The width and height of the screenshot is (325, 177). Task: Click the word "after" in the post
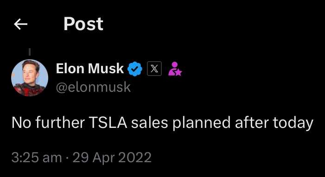click(251, 122)
